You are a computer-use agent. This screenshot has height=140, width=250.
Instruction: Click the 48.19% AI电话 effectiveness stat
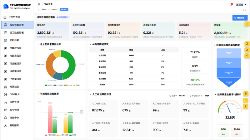195,81
